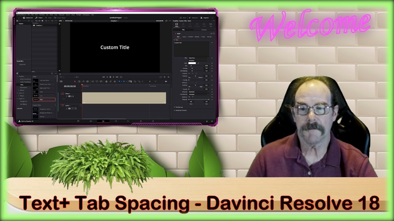This screenshot has width=394, height=221.
Task: Select the Blade Edit Mode tool
Action: click(x=87, y=81)
